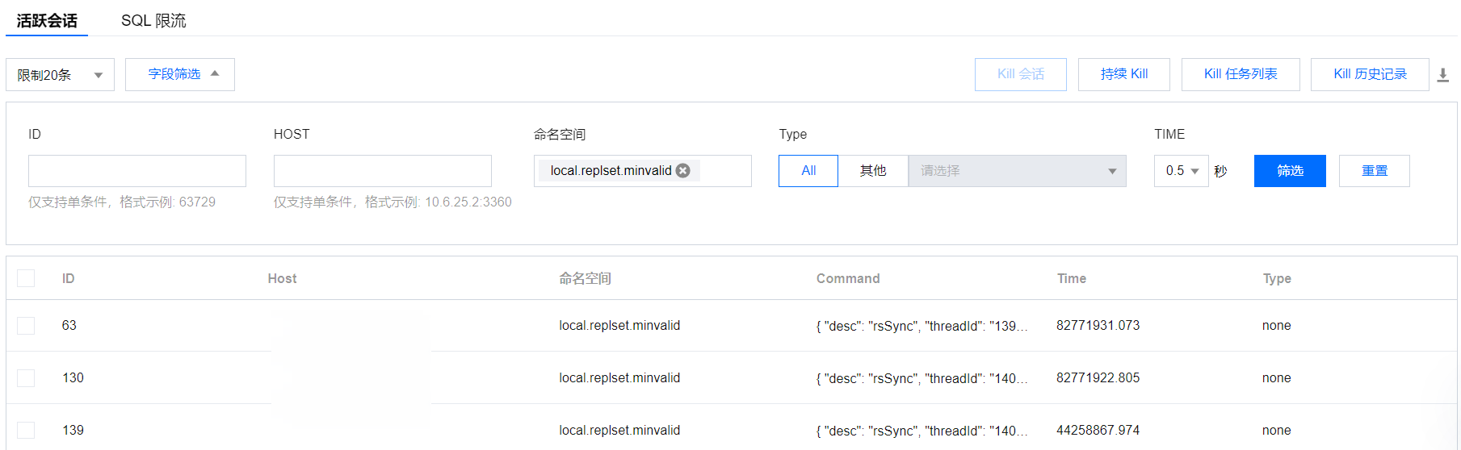Select the 活跃会话 tab

(47, 20)
